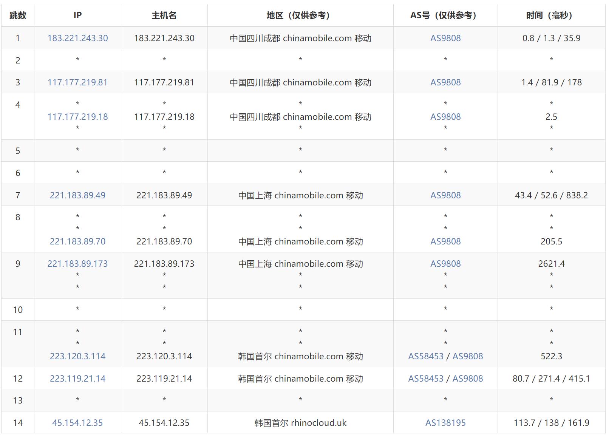Open IP link 45.154.12.35
The width and height of the screenshot is (606, 436).
point(77,423)
